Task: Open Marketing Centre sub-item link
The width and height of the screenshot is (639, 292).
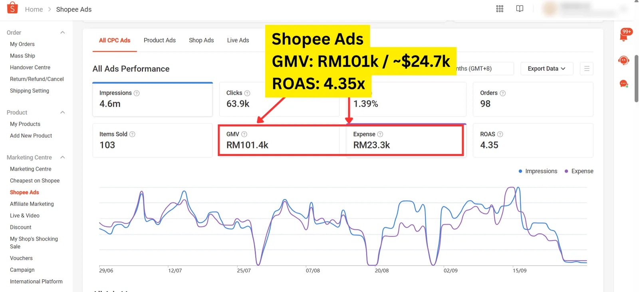Action: tap(31, 169)
